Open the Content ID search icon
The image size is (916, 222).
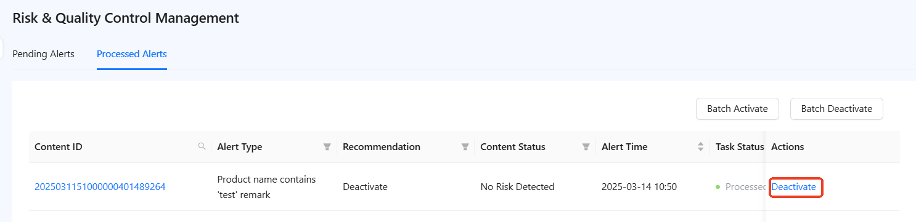click(x=202, y=146)
